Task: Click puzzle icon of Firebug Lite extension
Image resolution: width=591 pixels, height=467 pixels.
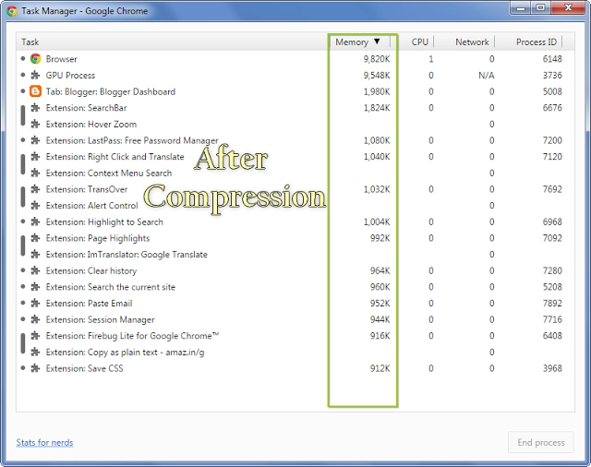Action: click(35, 336)
